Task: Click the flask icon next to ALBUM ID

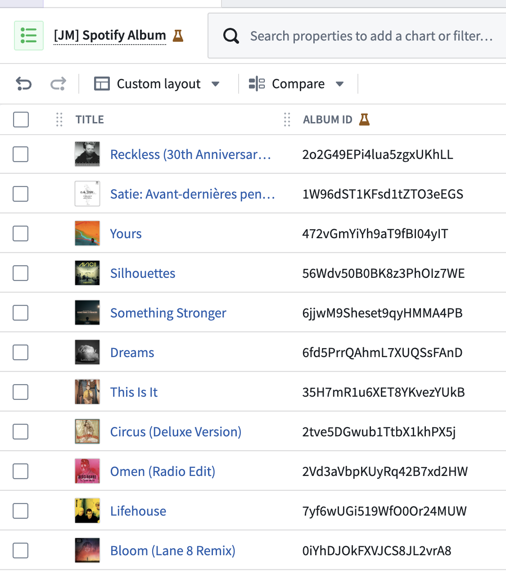Action: point(364,119)
